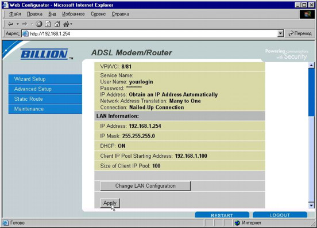Go back with the Back arrow icon
The image size is (317, 228).
10,24
